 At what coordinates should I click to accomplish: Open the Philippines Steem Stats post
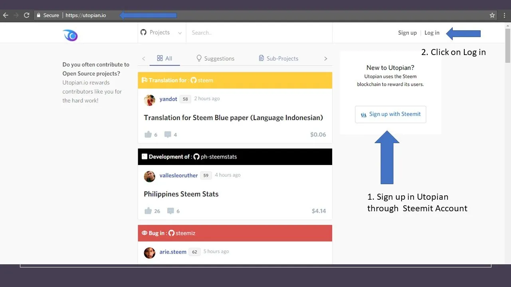[181, 194]
